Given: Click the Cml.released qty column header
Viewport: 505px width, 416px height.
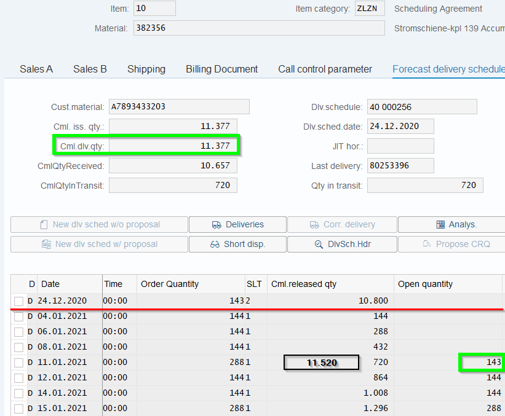Looking at the screenshot, I should click(330, 284).
